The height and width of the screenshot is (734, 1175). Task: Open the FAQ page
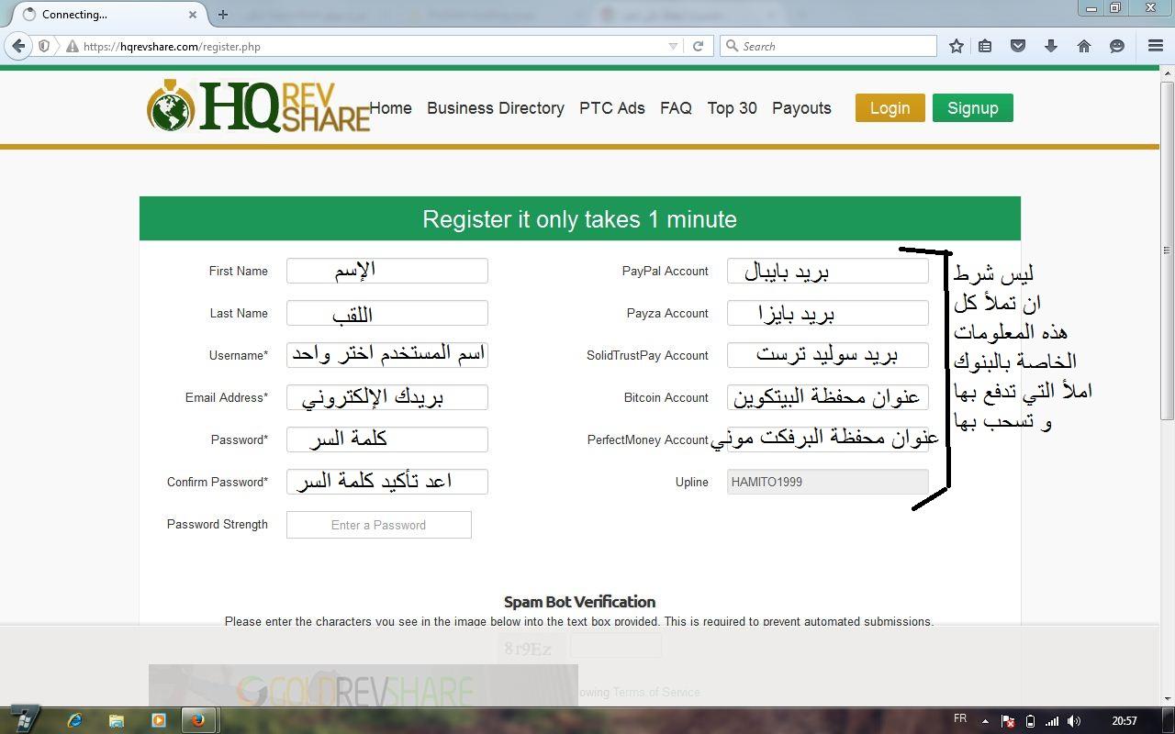pyautogui.click(x=676, y=108)
